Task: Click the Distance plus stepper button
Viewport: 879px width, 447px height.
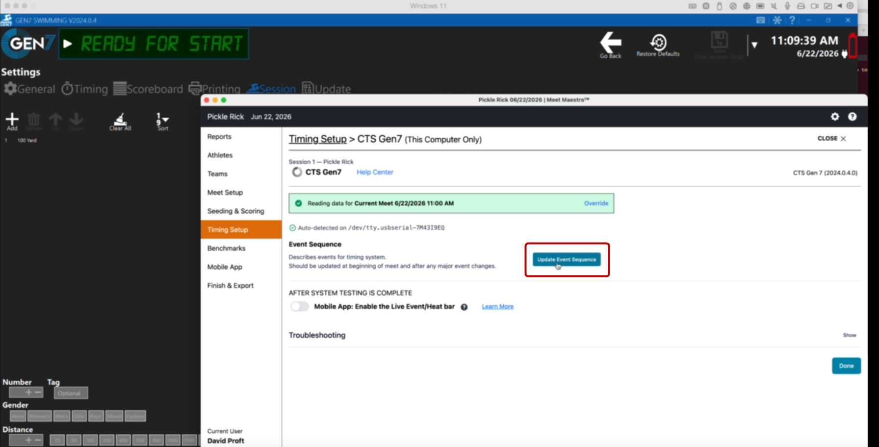Action: click(x=28, y=440)
